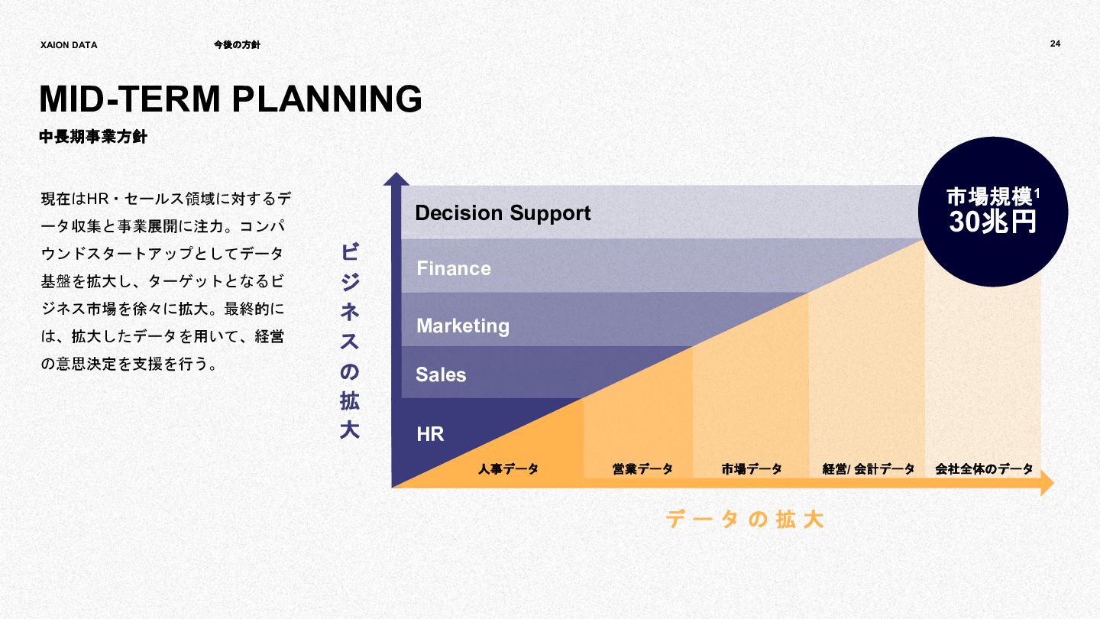This screenshot has width=1100, height=619.
Task: Click the Sales layer label
Action: click(x=441, y=374)
